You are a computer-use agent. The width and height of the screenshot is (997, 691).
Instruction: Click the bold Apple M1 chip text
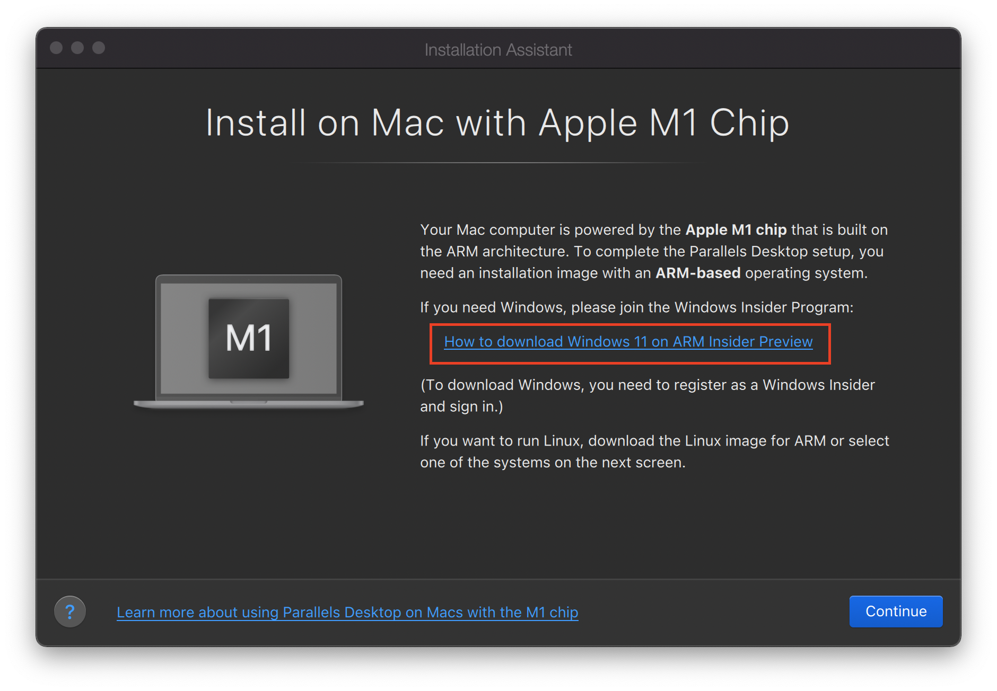(x=736, y=229)
